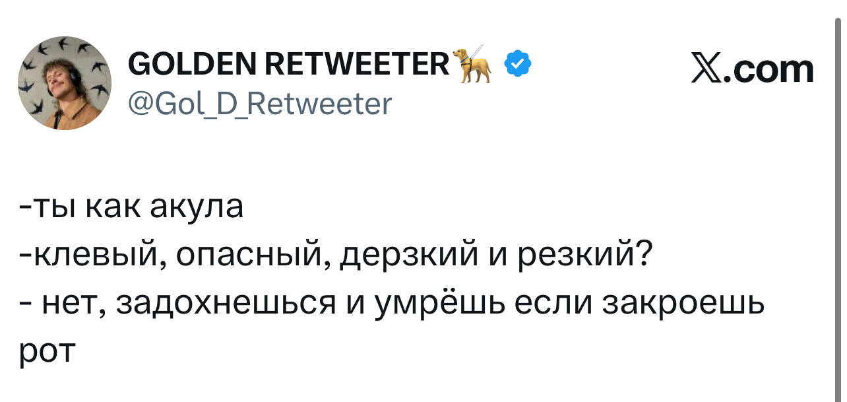Click the vertical scrollbar at the right edge
Screen dimensions: 847x402
838,198
